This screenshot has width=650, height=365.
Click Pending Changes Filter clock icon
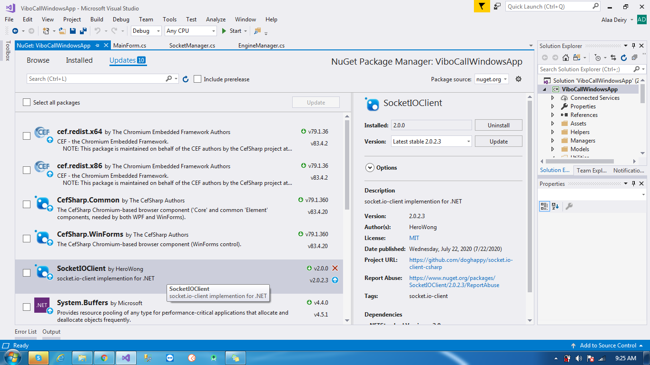598,58
